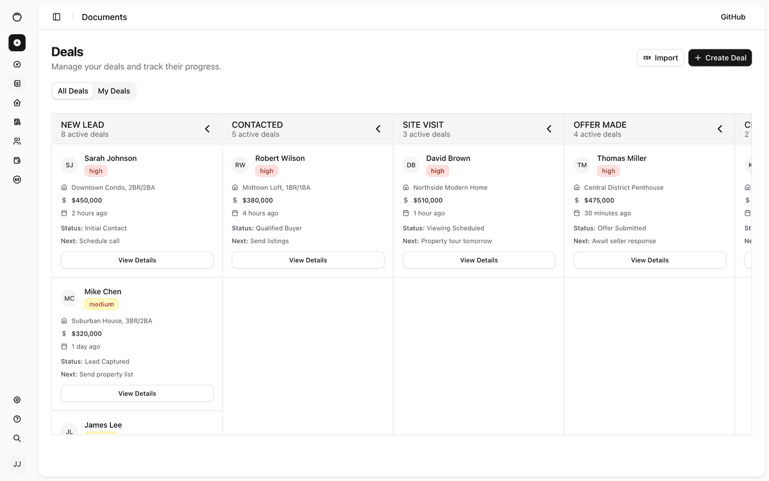The width and height of the screenshot is (769, 481).
Task: Open the GitHub link in header
Action: (x=732, y=17)
